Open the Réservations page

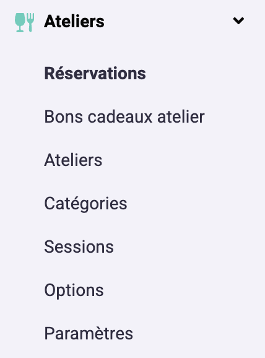click(95, 74)
